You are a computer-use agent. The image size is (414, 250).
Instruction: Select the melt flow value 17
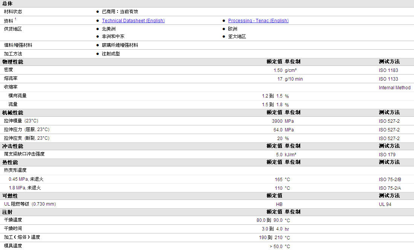280,79
